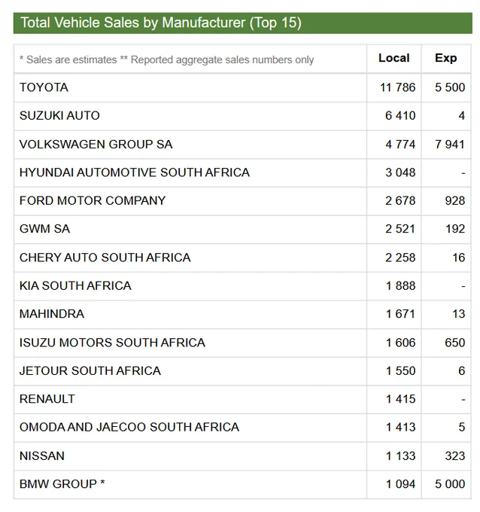Click Ford local sales 2 678
480x512 pixels.
coord(400,200)
